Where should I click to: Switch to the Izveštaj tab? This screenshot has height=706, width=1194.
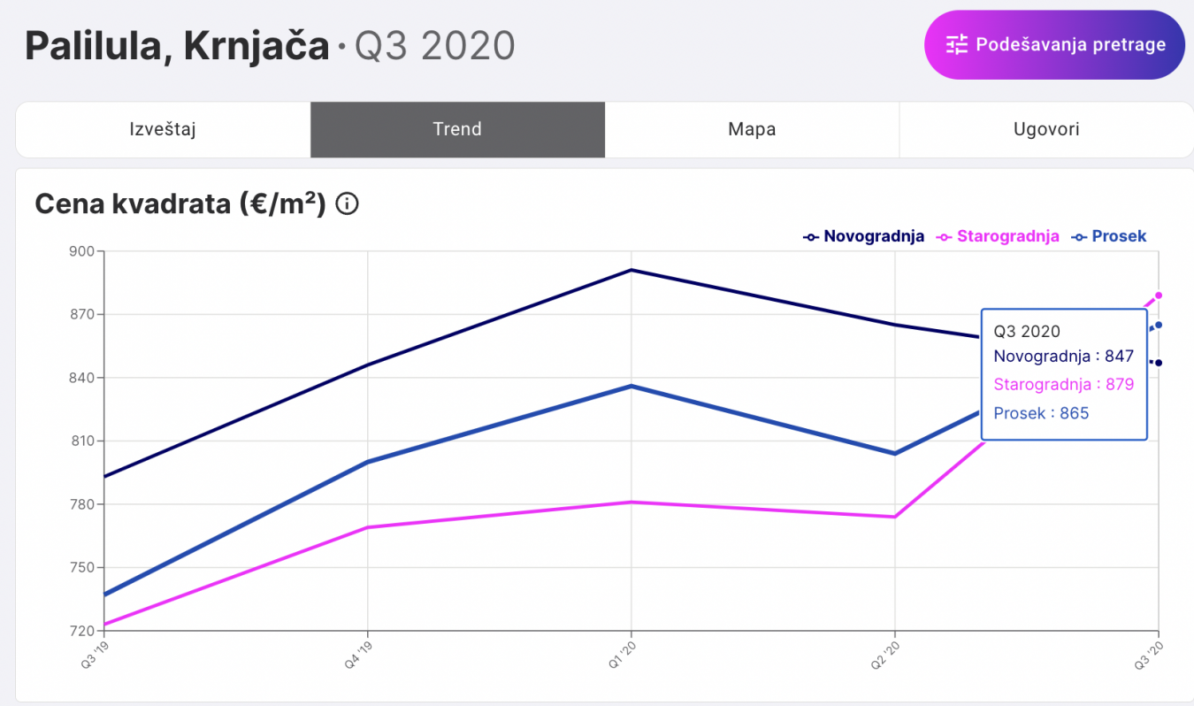pos(163,129)
